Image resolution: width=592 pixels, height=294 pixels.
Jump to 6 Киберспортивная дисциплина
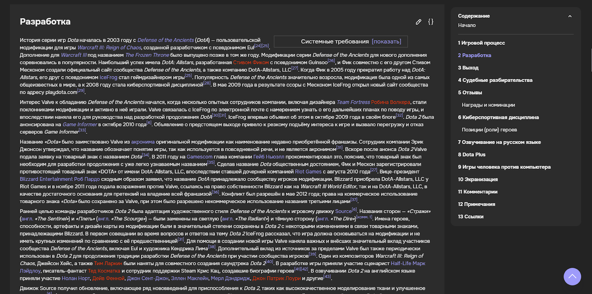(x=498, y=117)
